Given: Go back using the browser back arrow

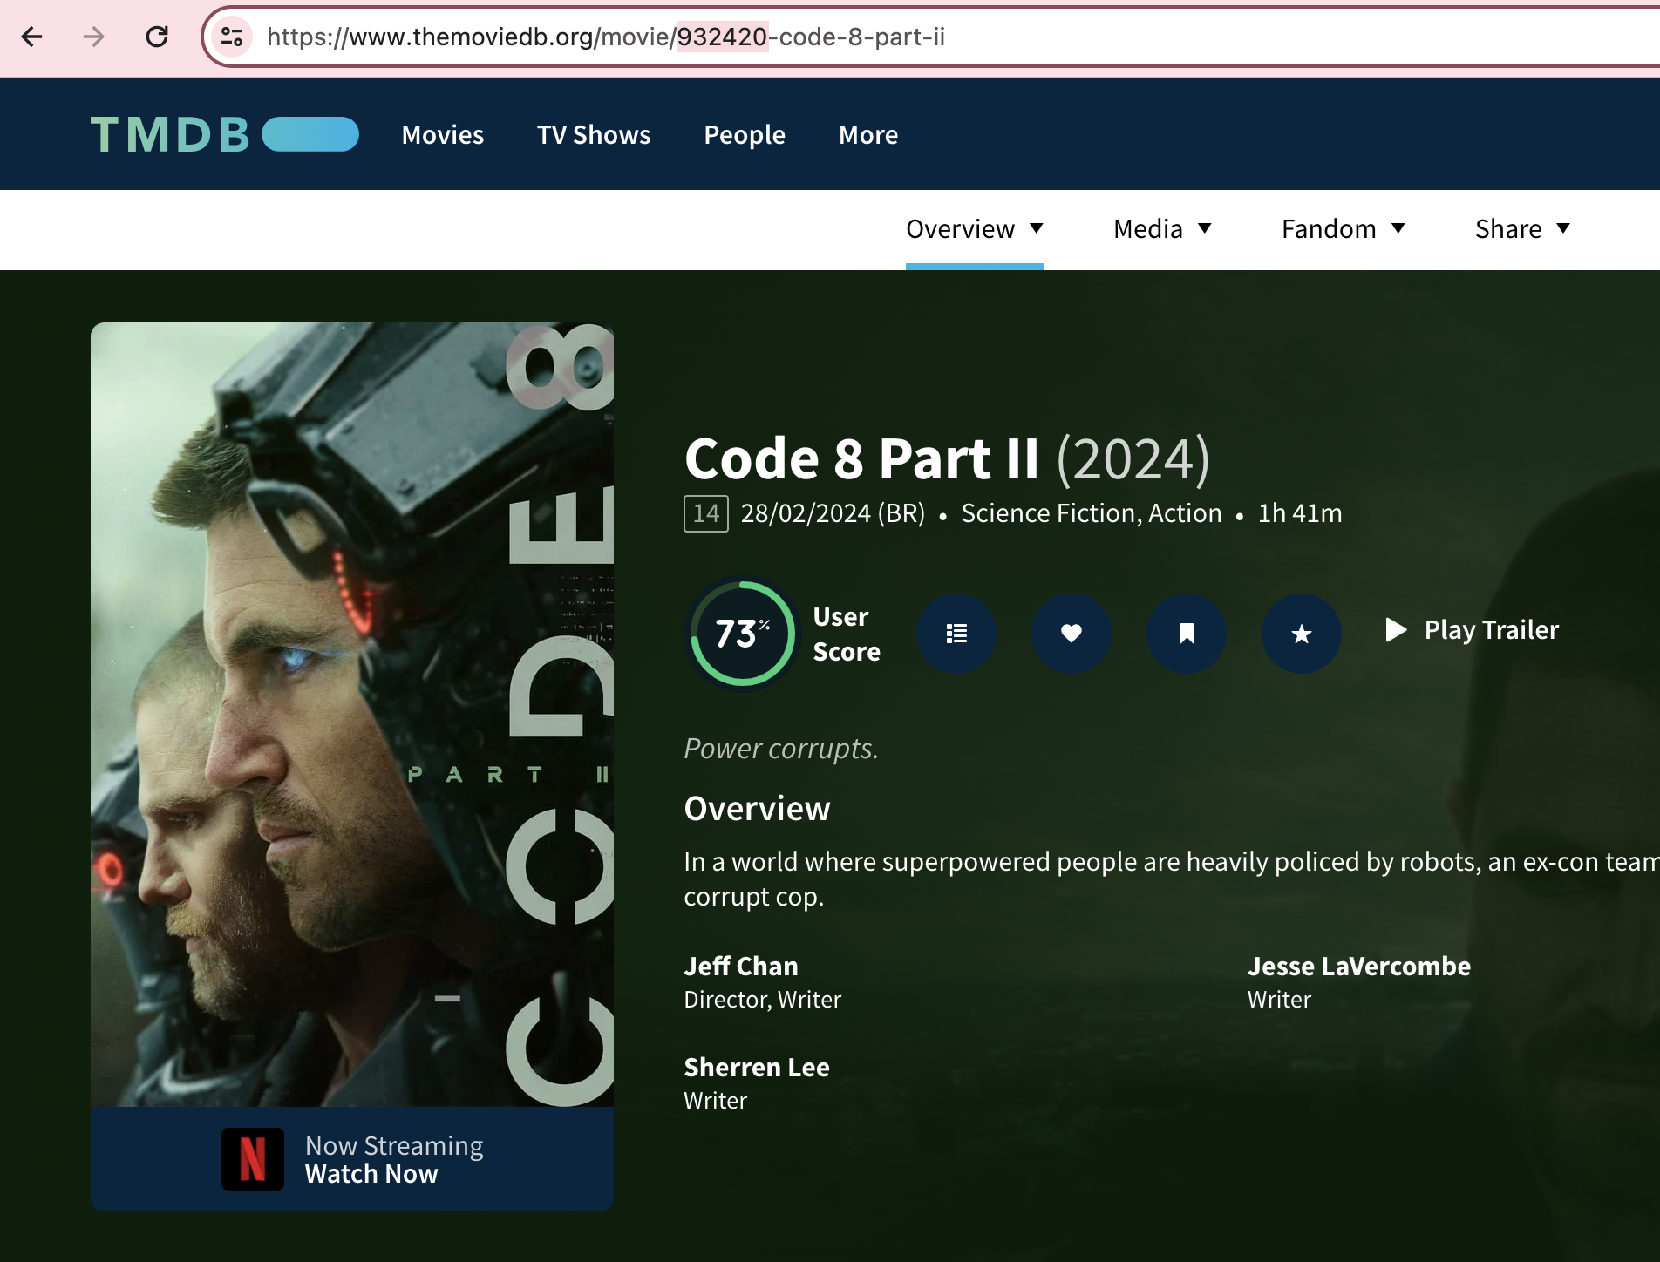Looking at the screenshot, I should pyautogui.click(x=32, y=37).
